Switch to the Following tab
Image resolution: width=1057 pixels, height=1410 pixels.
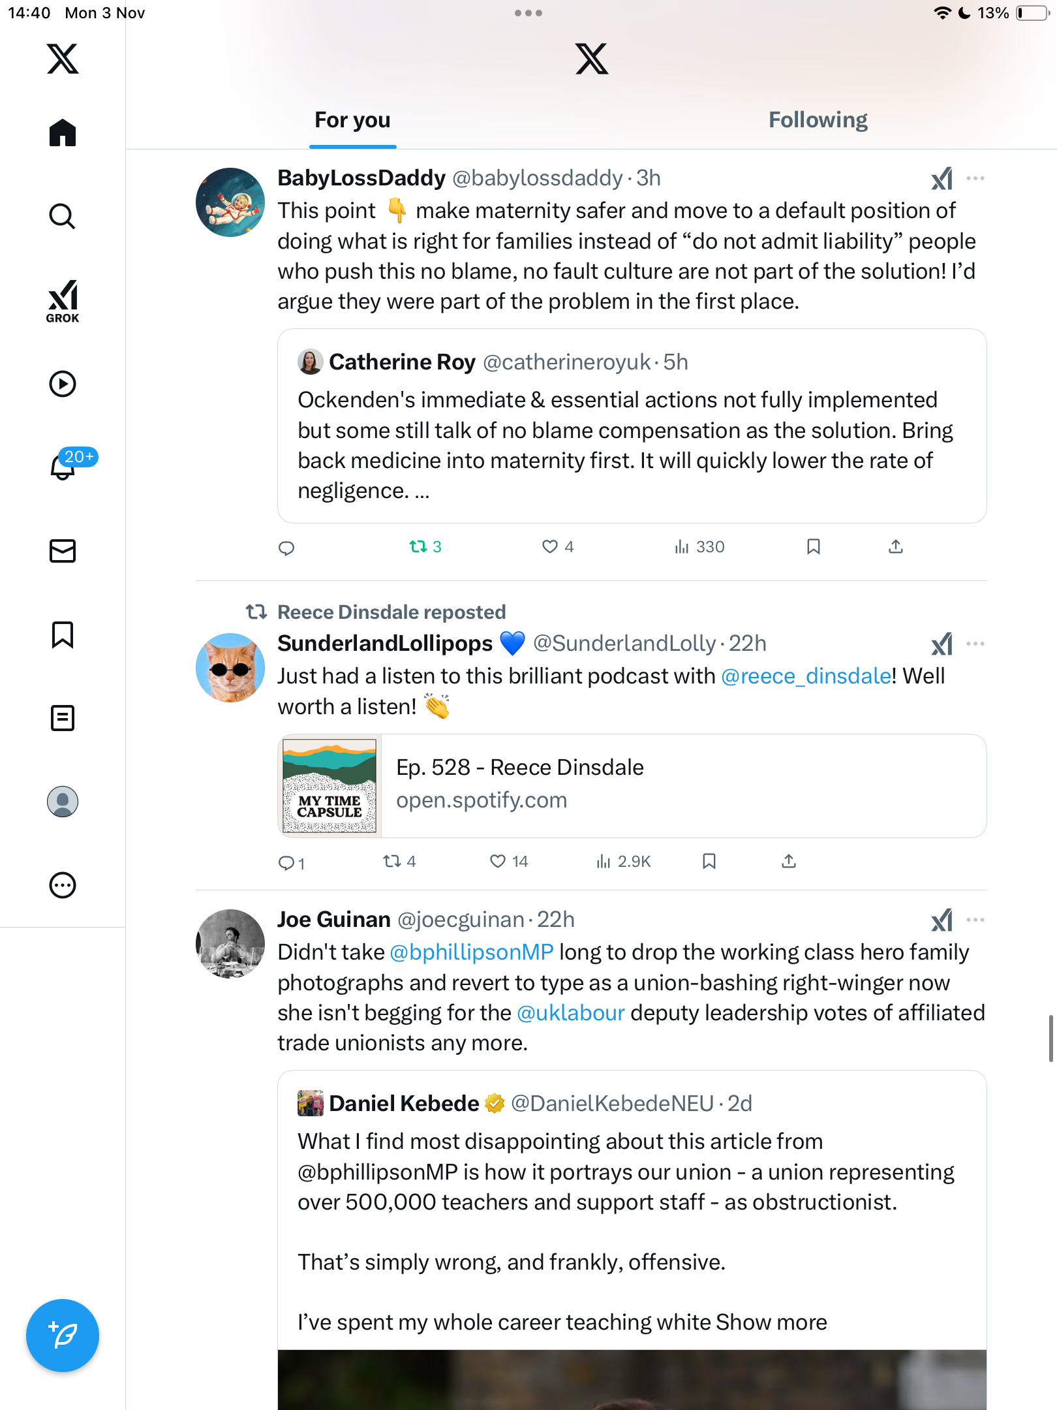tap(818, 120)
